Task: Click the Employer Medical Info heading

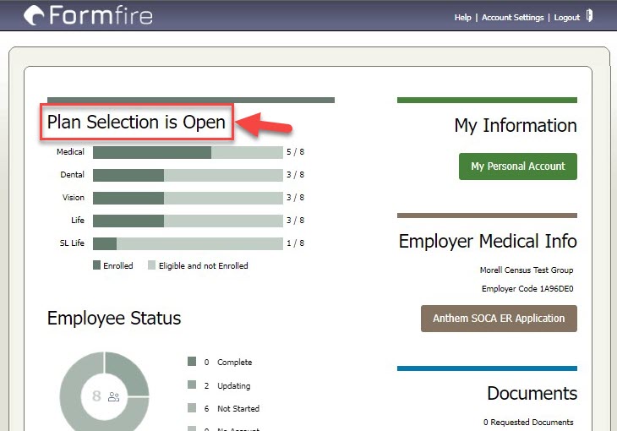Action: pyautogui.click(x=488, y=241)
